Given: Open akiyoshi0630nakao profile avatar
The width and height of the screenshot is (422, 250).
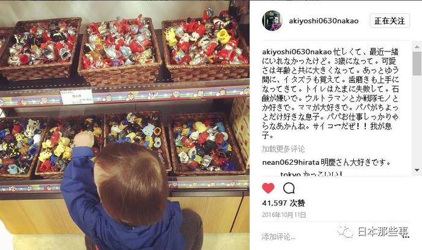Looking at the screenshot, I should point(272,21).
